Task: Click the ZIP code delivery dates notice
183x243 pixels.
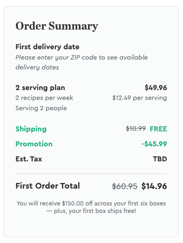Action: [81, 62]
